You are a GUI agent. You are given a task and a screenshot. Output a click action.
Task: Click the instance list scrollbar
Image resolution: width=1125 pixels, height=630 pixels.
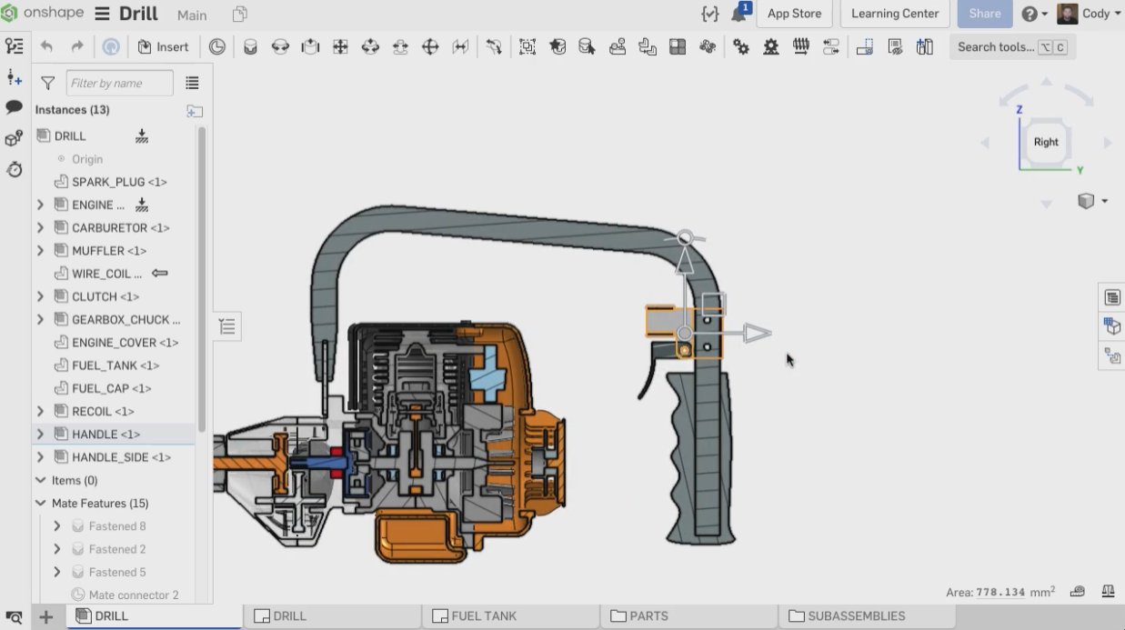tap(202, 279)
